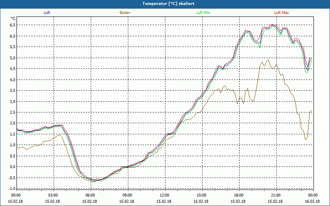Image resolution: width=330 pixels, height=206 pixels.
Task: Click the 'Temperatur [°C] skaliert' chart title
Action: [168, 4]
